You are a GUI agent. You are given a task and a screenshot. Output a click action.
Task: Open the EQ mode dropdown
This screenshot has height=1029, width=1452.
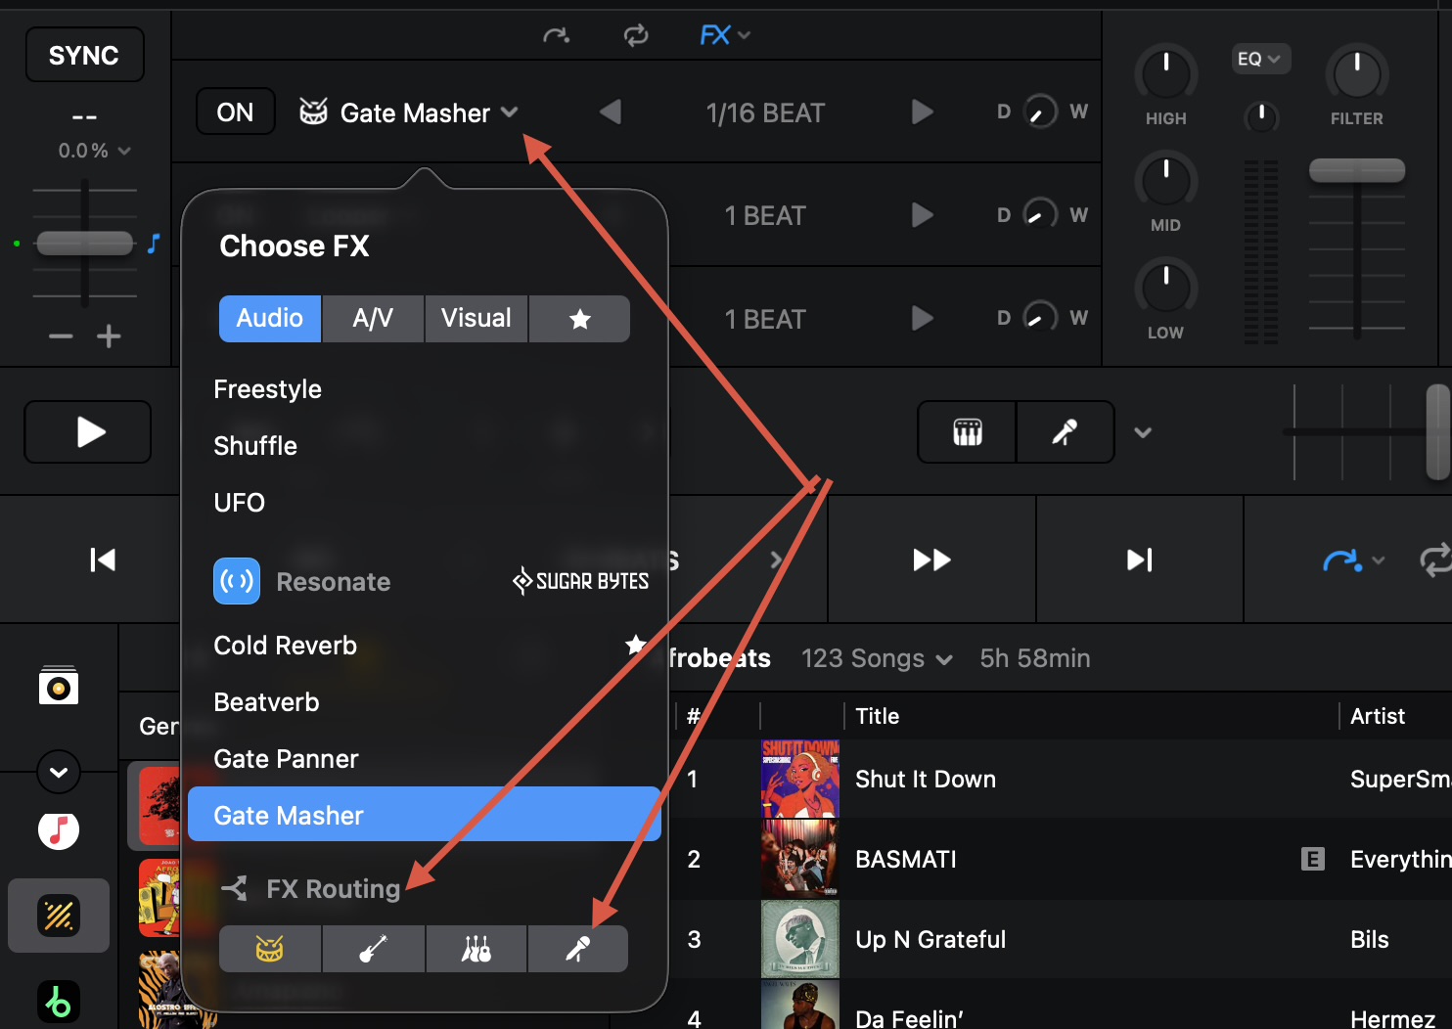pyautogui.click(x=1258, y=59)
